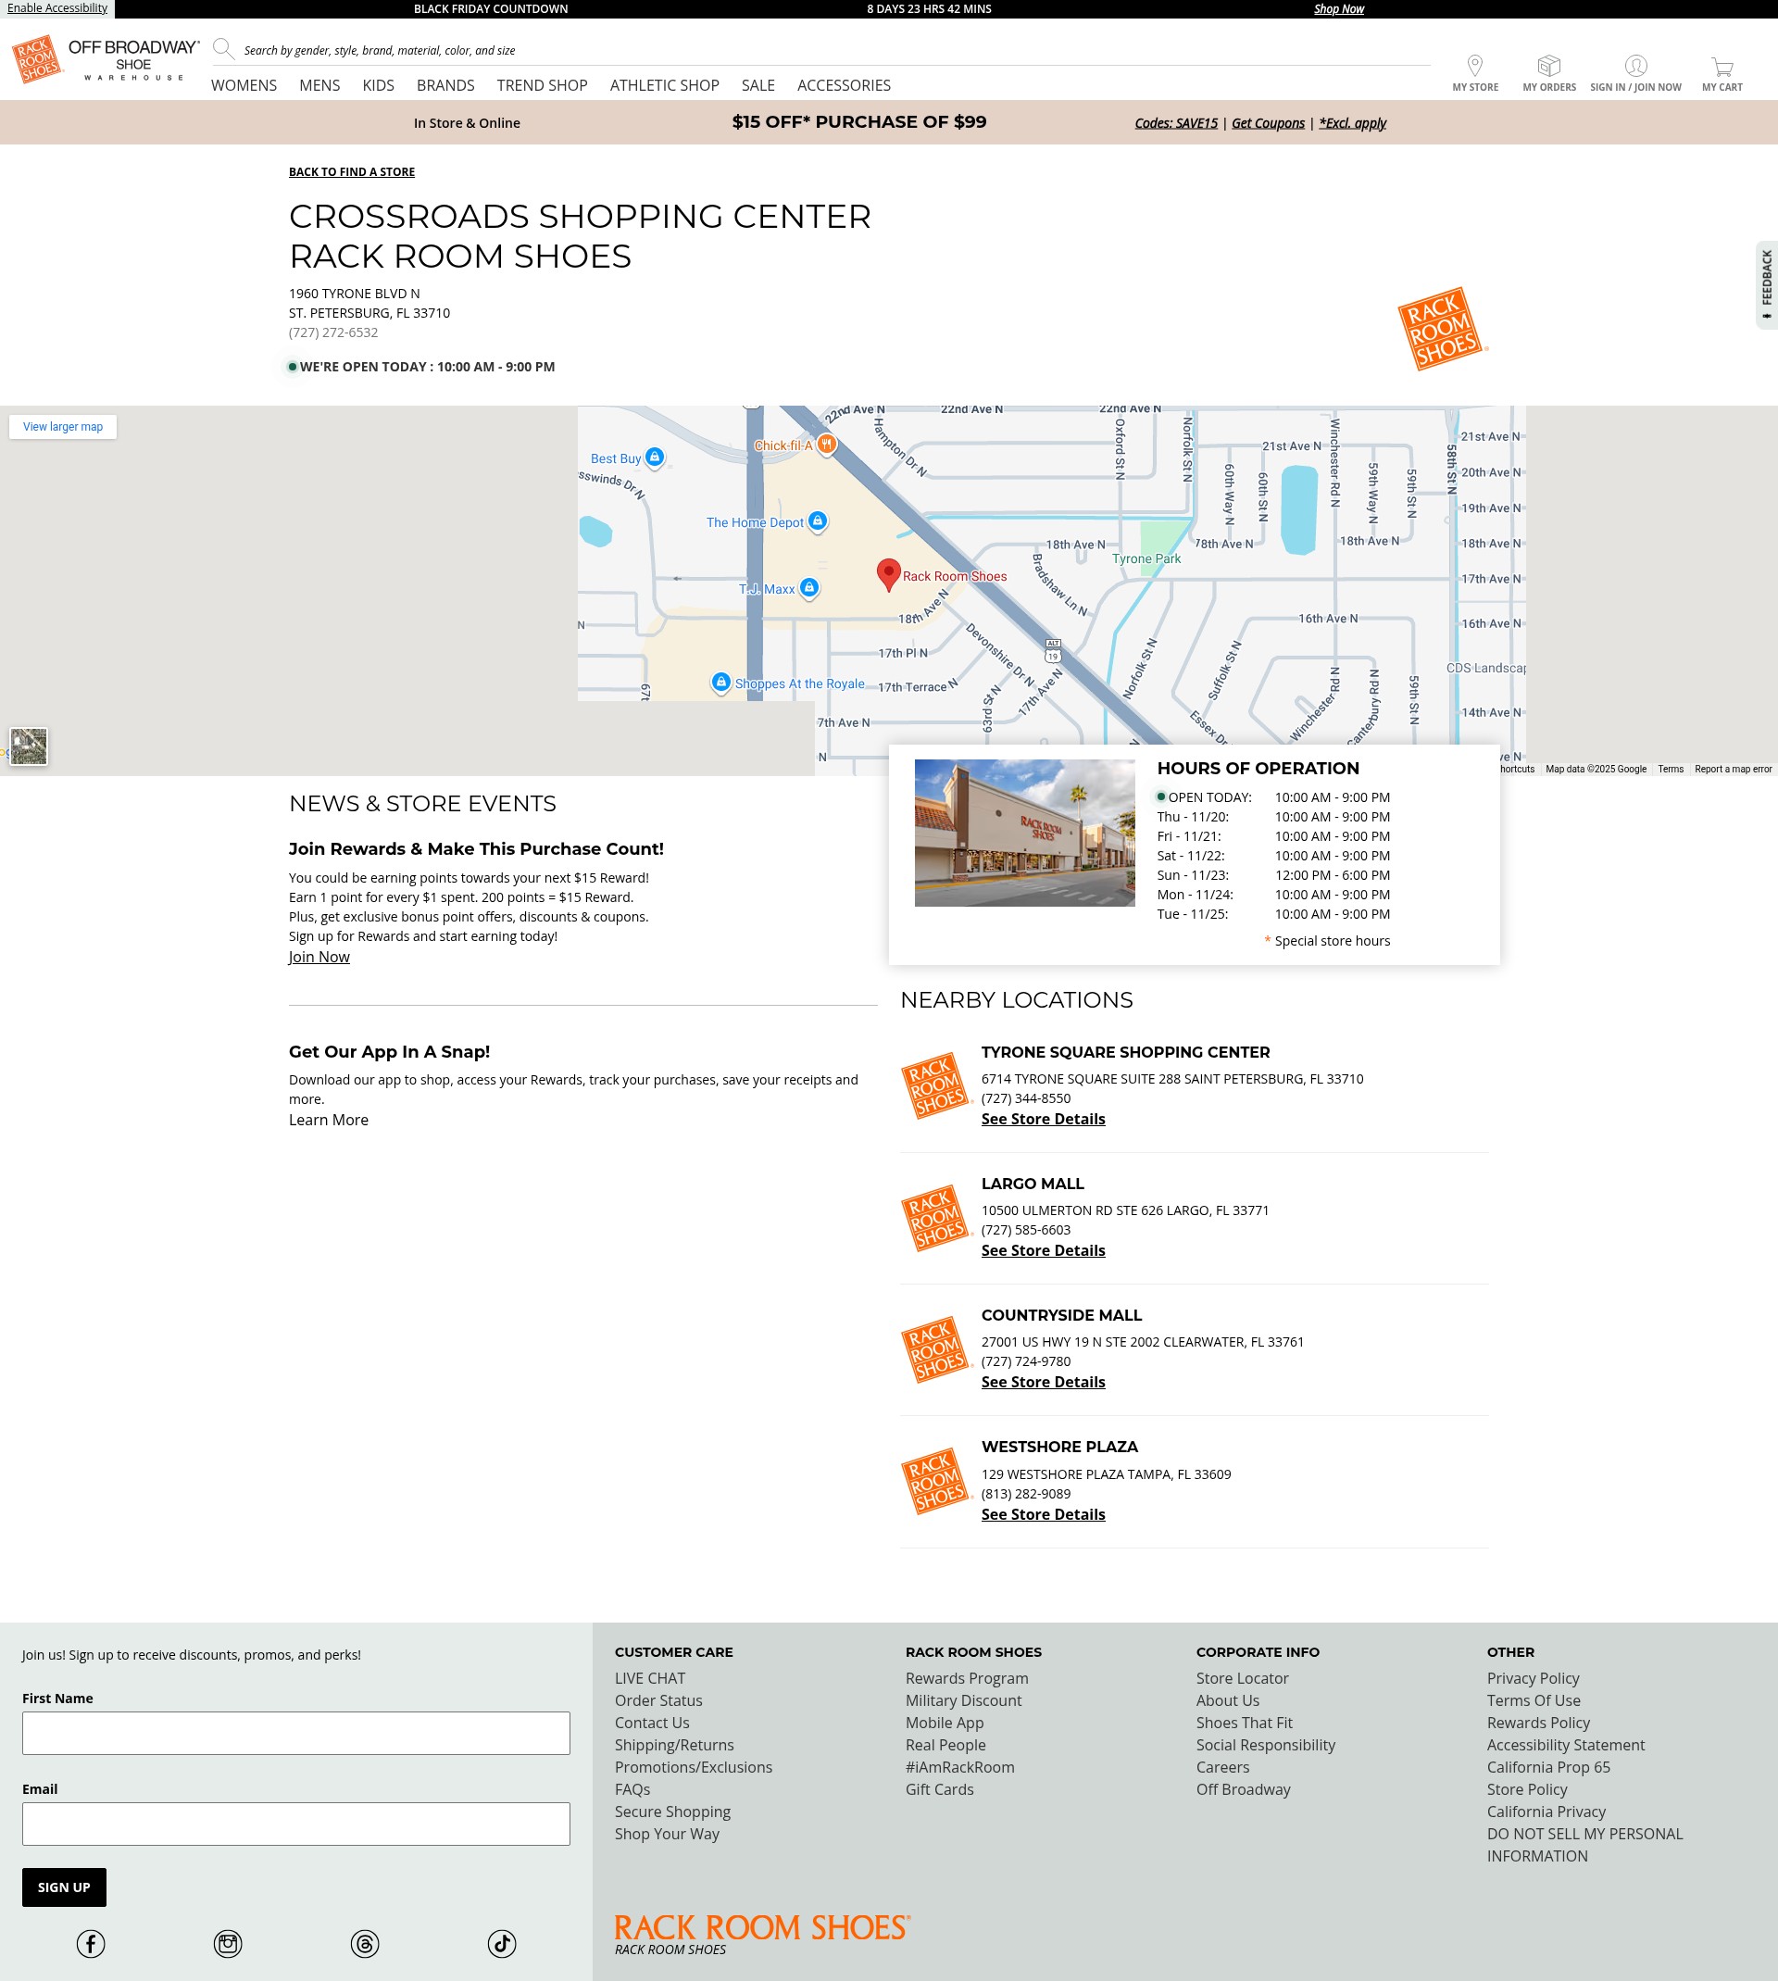
Task: Click the footer Rack Room Shoes wordmark
Action: click(762, 1927)
